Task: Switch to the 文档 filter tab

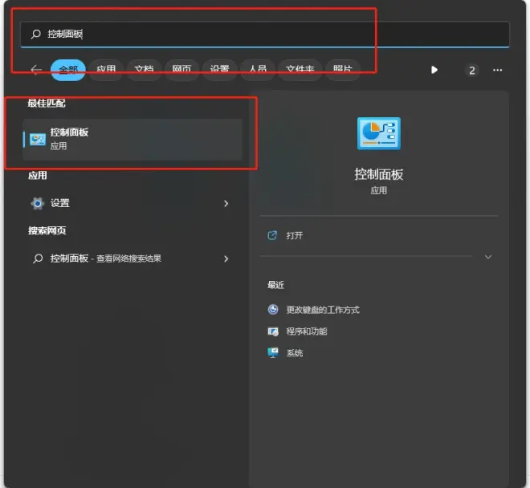Action: pyautogui.click(x=144, y=70)
